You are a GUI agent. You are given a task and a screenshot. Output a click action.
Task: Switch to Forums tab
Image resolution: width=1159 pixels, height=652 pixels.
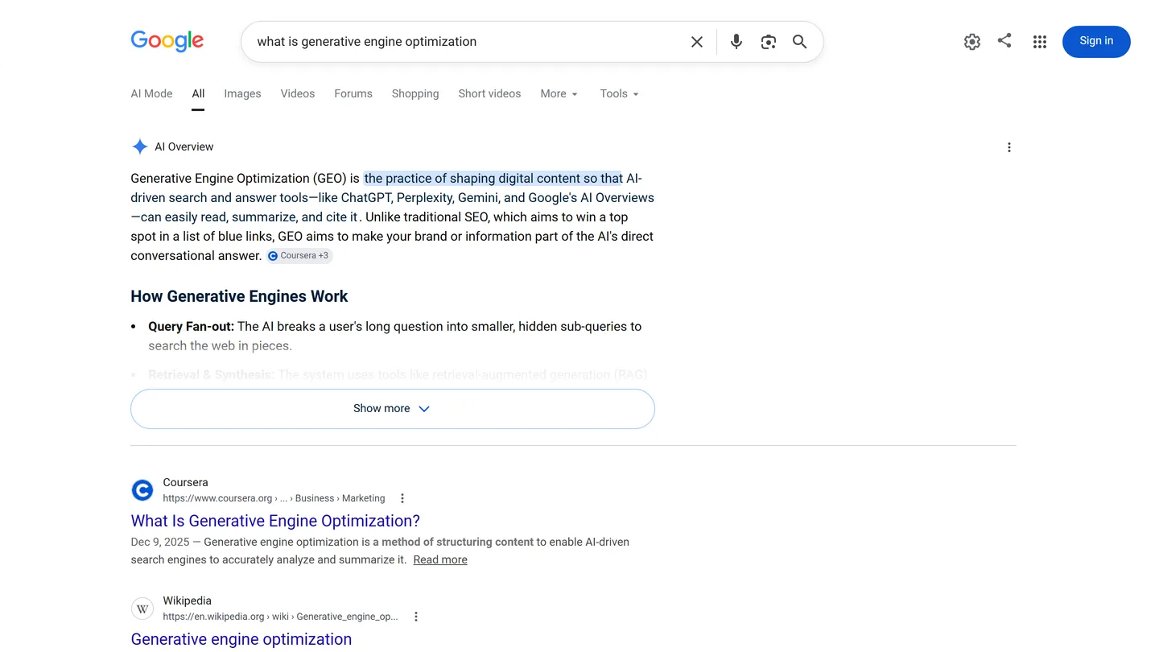click(x=353, y=93)
